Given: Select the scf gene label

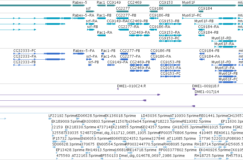Looking at the screenshot, I should pyautogui.click(x=88, y=8).
